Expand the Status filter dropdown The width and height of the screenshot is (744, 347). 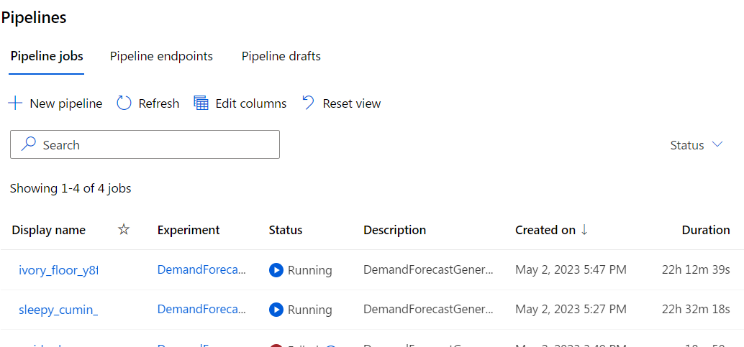pos(696,145)
